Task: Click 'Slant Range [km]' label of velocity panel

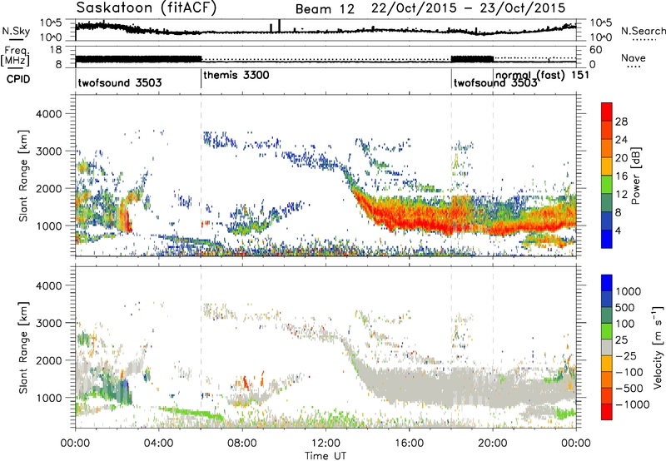Action: pos(23,347)
